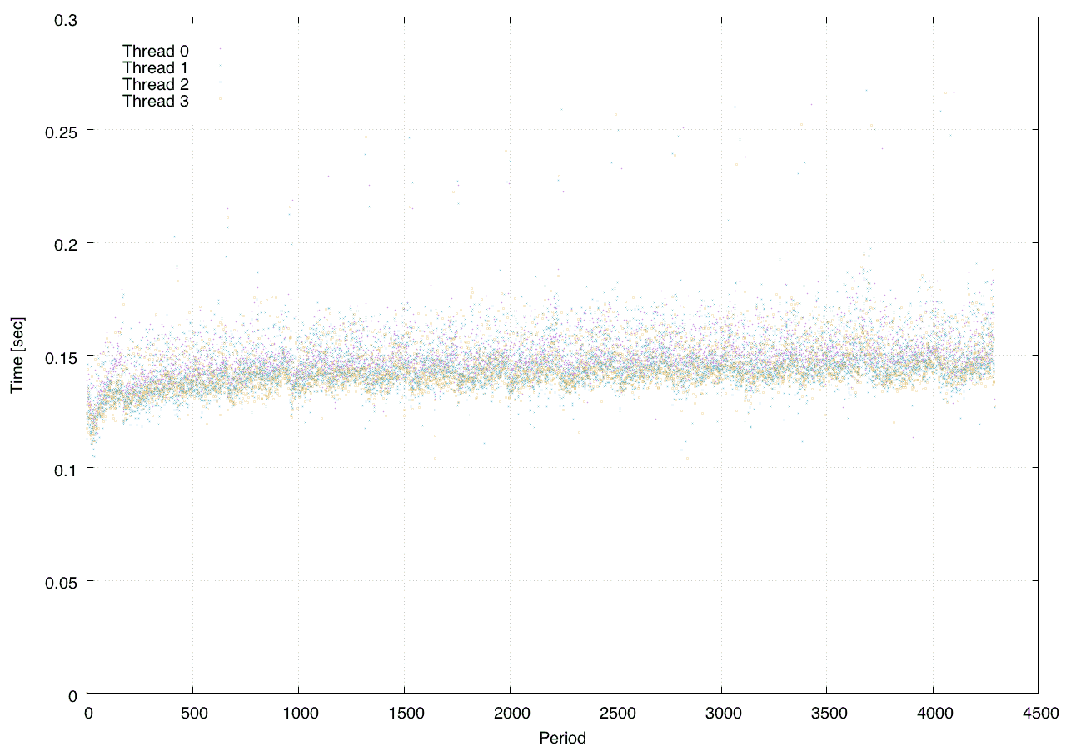This screenshot has width=1066, height=746.
Task: Toggle the Thread 1 legend entry
Action: pyautogui.click(x=156, y=67)
